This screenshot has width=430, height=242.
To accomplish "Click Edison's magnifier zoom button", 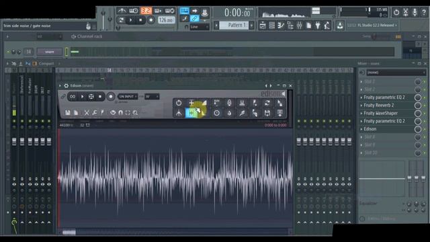I will point(135,112).
